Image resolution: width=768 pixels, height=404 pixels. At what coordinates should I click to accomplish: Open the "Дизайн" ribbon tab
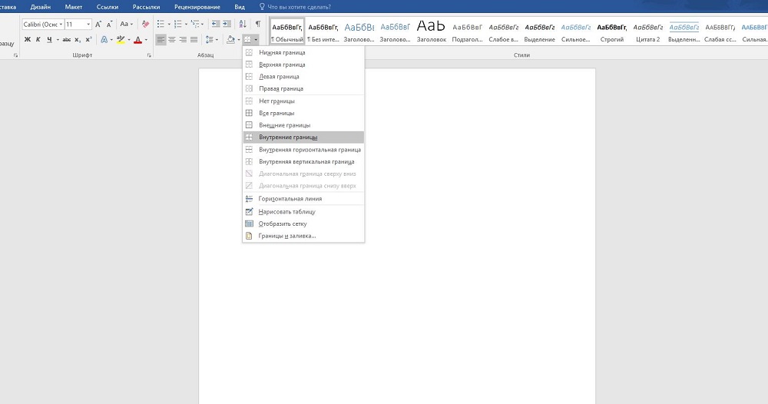pyautogui.click(x=41, y=6)
